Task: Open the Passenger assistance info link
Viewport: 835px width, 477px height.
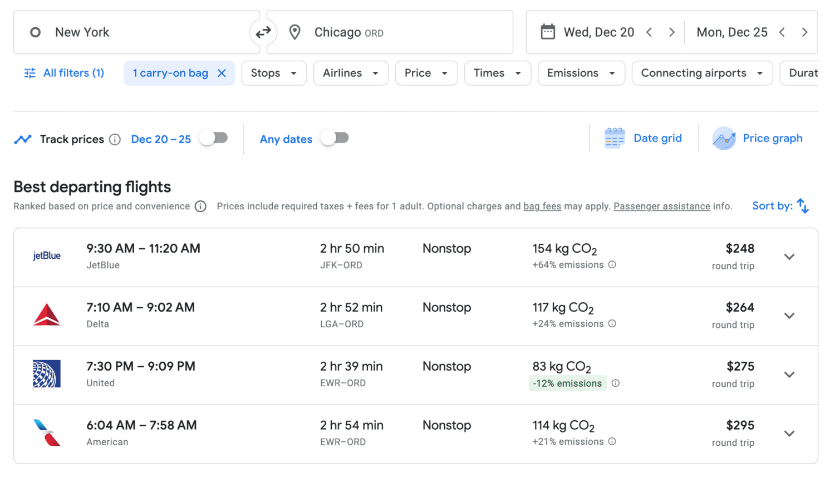Action: tap(661, 206)
